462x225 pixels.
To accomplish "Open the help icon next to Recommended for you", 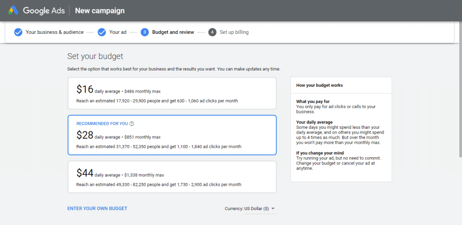I will coord(132,124).
